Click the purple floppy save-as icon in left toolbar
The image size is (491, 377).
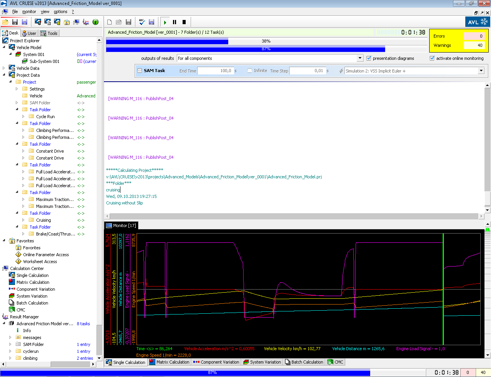tap(25, 22)
